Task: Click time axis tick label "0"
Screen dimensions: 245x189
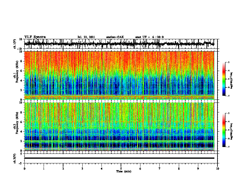Action: 24,169
